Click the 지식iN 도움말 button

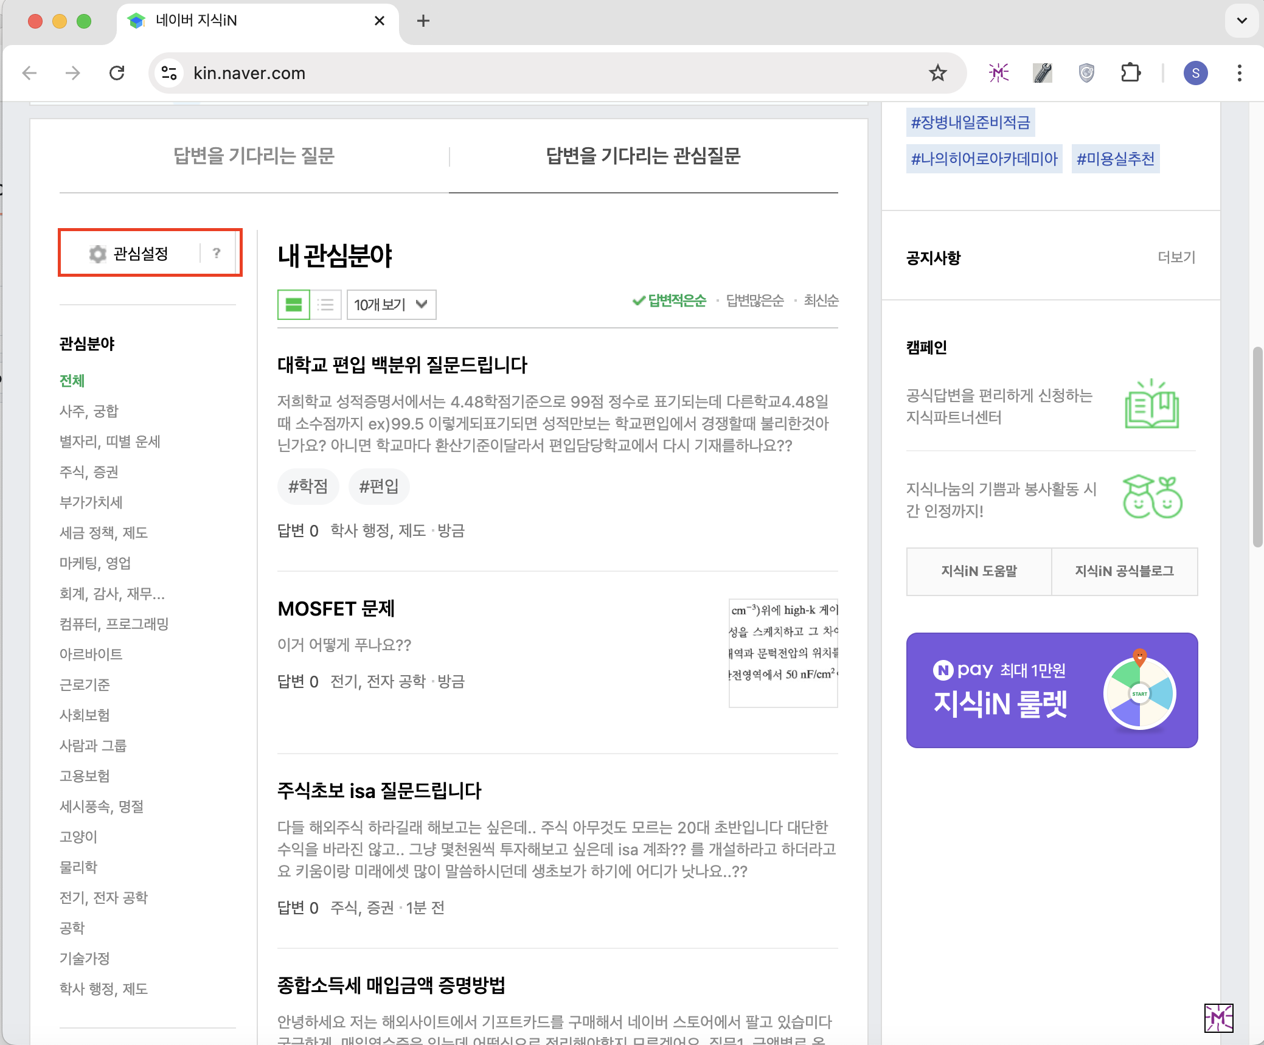[x=979, y=571]
